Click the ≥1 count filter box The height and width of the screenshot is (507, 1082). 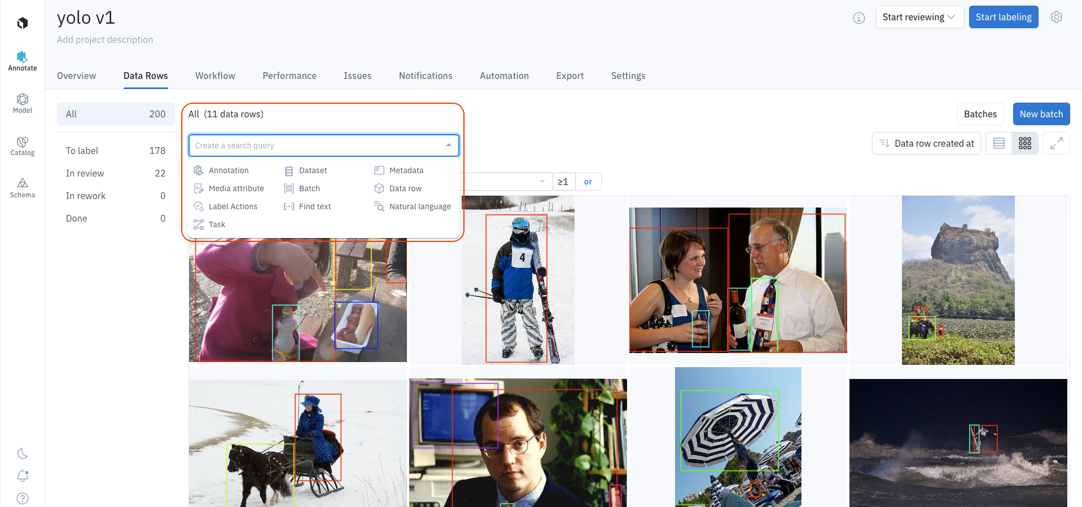point(563,182)
